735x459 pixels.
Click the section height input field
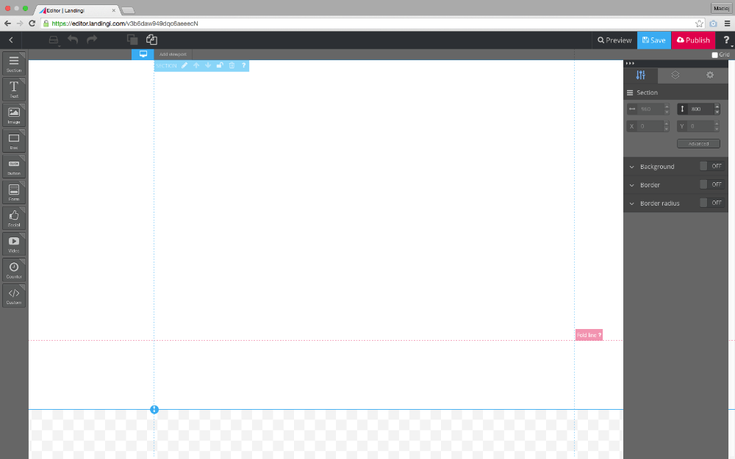pos(701,109)
